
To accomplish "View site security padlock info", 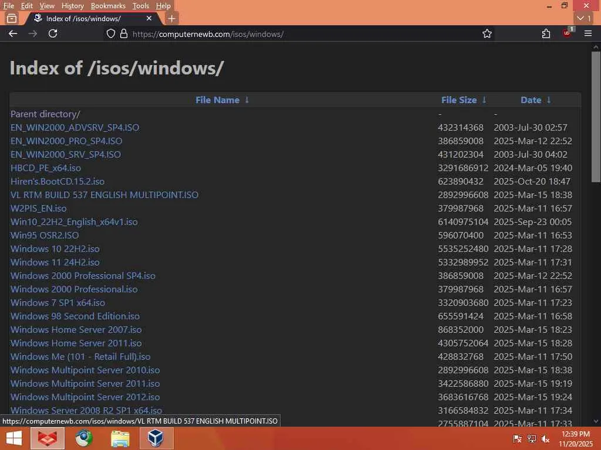I will point(123,33).
